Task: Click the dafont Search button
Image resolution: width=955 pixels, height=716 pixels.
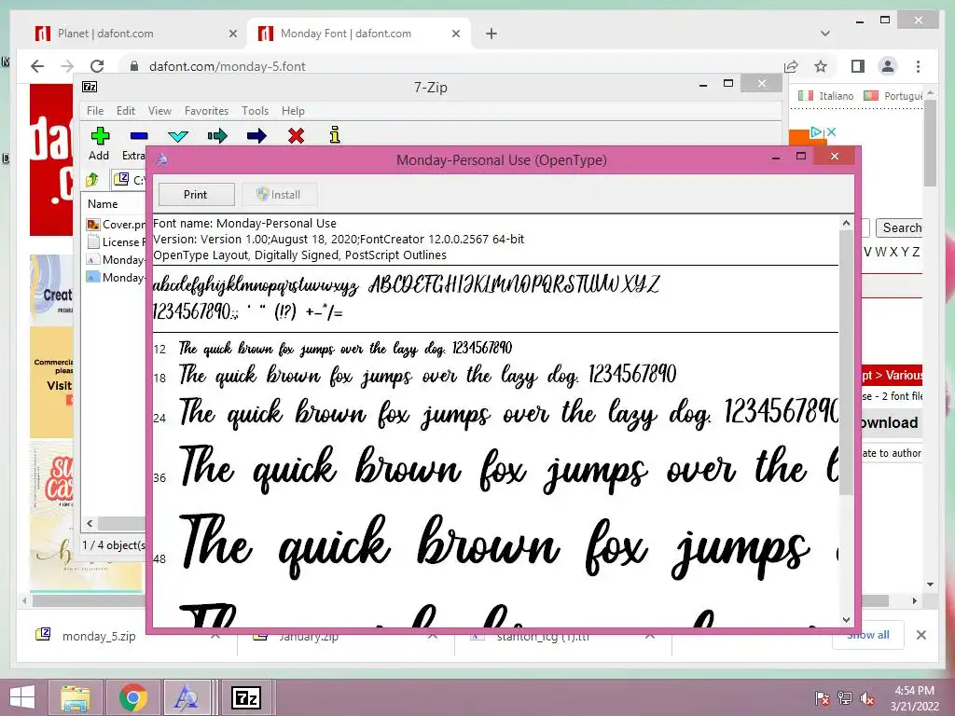Action: [x=900, y=227]
